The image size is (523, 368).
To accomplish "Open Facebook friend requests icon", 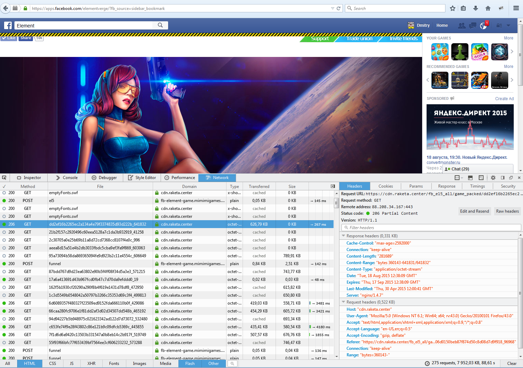I will tap(462, 25).
